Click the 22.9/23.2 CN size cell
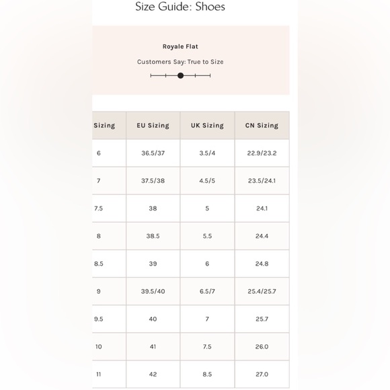Screen dimensions: 390x390 click(262, 153)
